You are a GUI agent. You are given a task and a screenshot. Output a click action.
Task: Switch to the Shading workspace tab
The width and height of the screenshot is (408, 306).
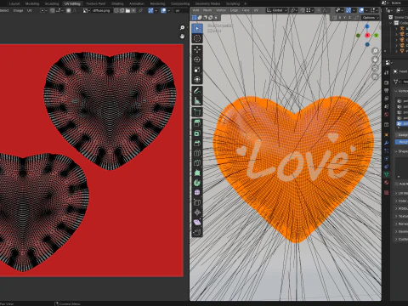point(117,3)
